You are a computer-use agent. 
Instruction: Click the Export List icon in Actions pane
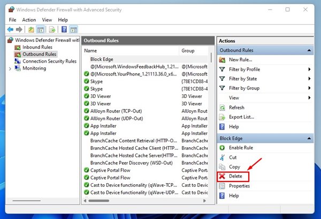point(222,117)
